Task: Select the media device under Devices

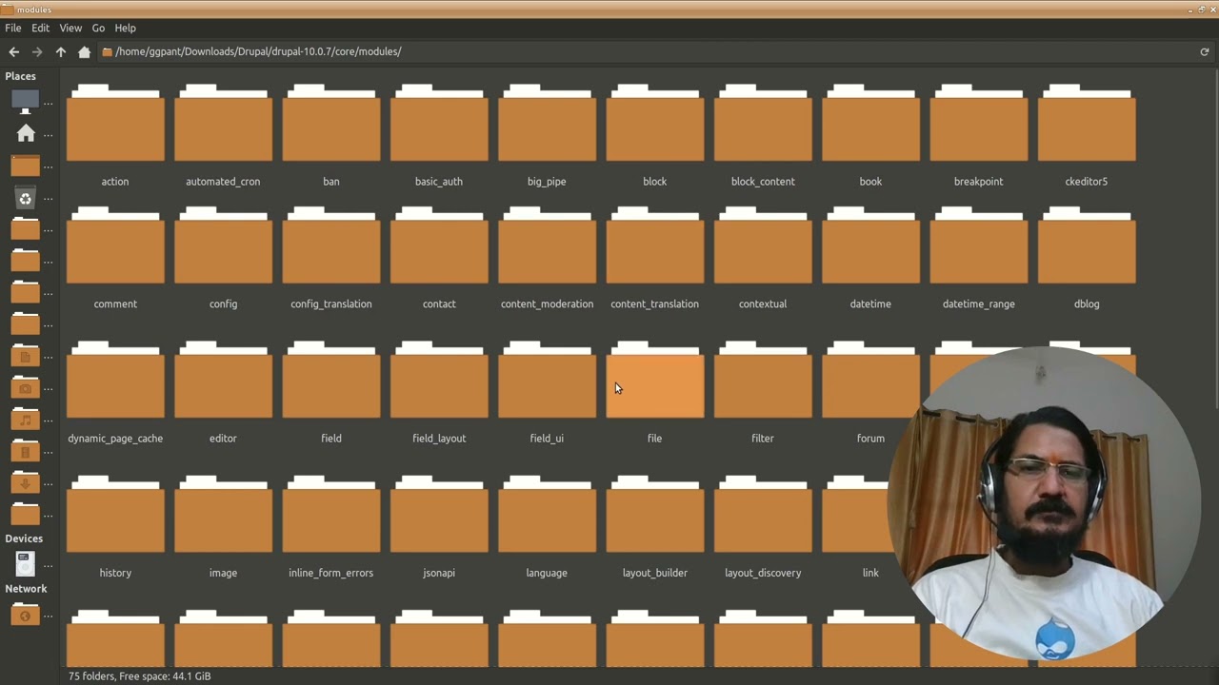Action: [x=26, y=564]
